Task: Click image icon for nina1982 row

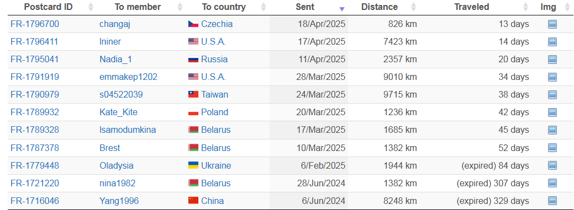Action: click(552, 183)
